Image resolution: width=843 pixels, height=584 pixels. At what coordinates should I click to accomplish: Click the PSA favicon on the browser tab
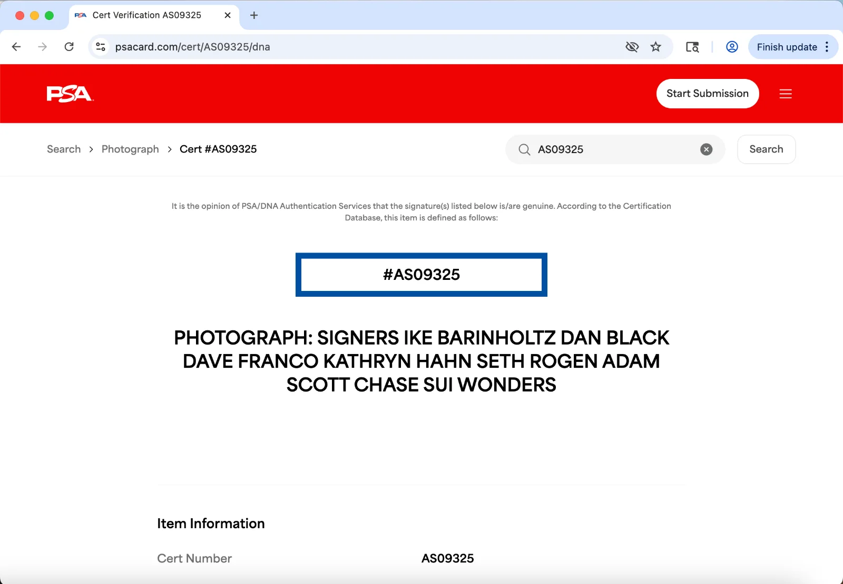pyautogui.click(x=81, y=15)
